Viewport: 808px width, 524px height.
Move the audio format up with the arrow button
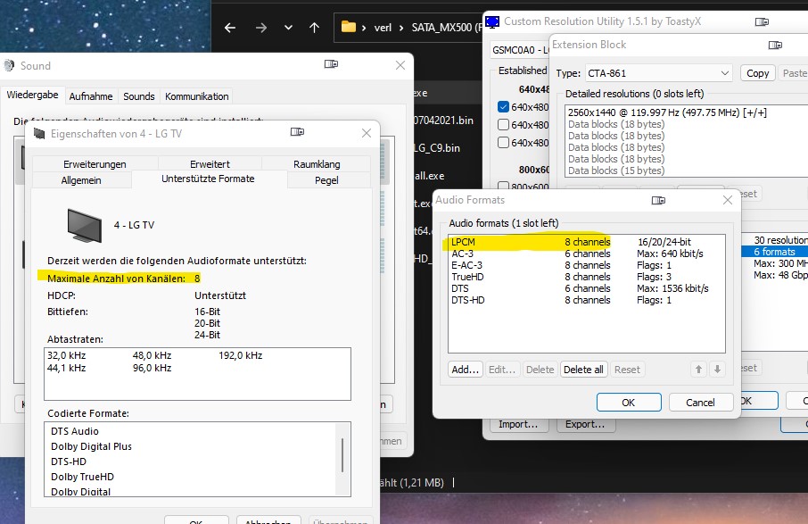(x=698, y=370)
